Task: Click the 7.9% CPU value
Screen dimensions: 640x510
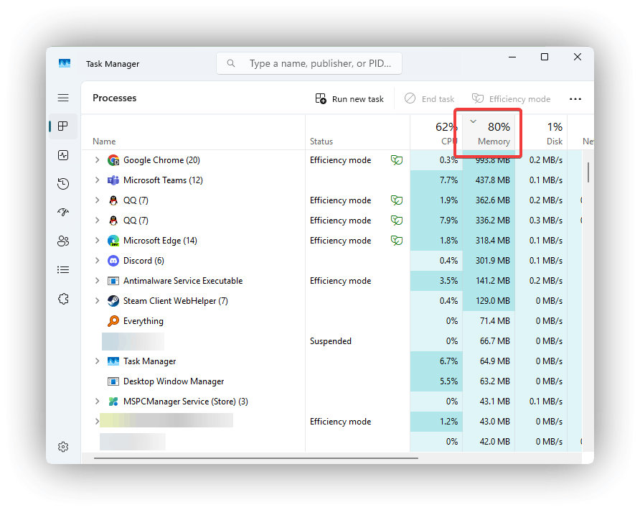Action: pos(448,221)
